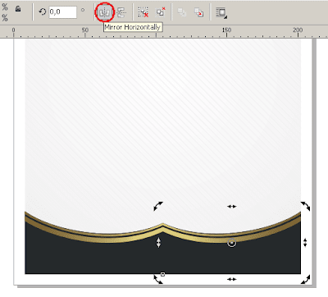Open the Wrap Text dropdown
The width and height of the screenshot is (328, 297).
tap(221, 13)
